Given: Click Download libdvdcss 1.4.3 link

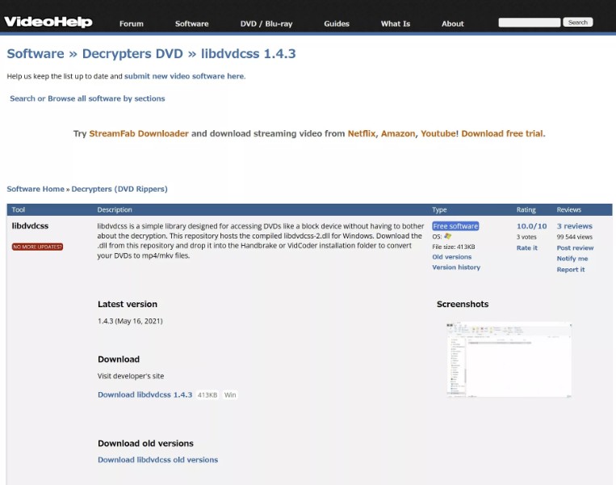Looking at the screenshot, I should point(145,394).
